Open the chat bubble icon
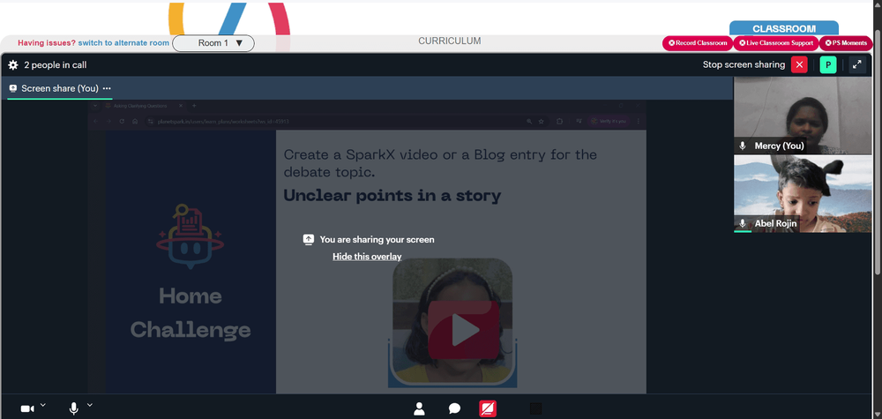The height and width of the screenshot is (419, 882). (x=454, y=409)
